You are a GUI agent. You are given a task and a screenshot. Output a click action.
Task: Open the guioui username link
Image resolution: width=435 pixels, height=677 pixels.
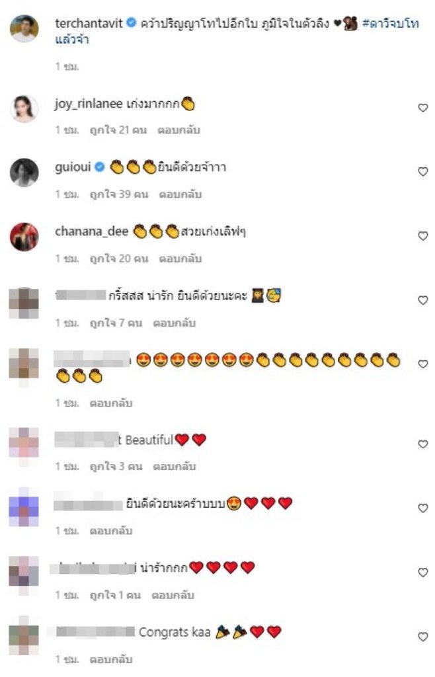[x=73, y=167]
